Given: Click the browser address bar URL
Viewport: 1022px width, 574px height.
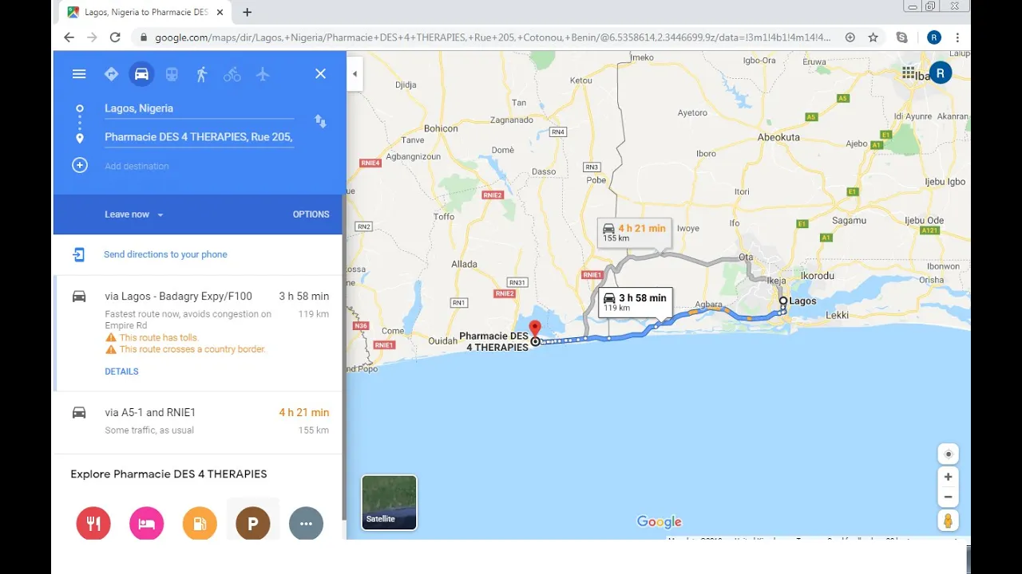Looking at the screenshot, I should (493, 37).
